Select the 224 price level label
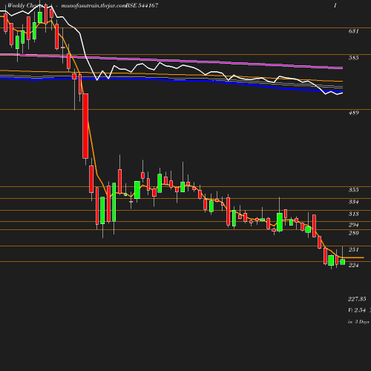371x371 pixels. tap(353, 266)
